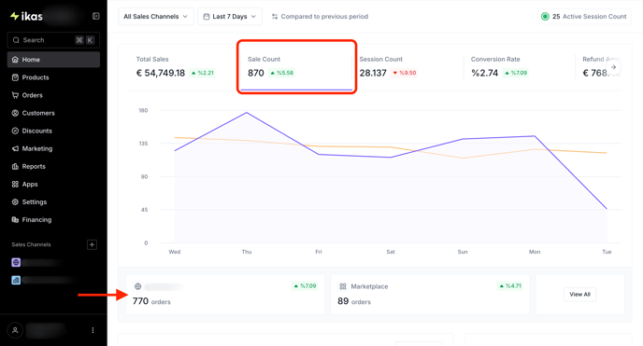Click the globe icon on storefront card
The image size is (643, 346).
coord(137,286)
